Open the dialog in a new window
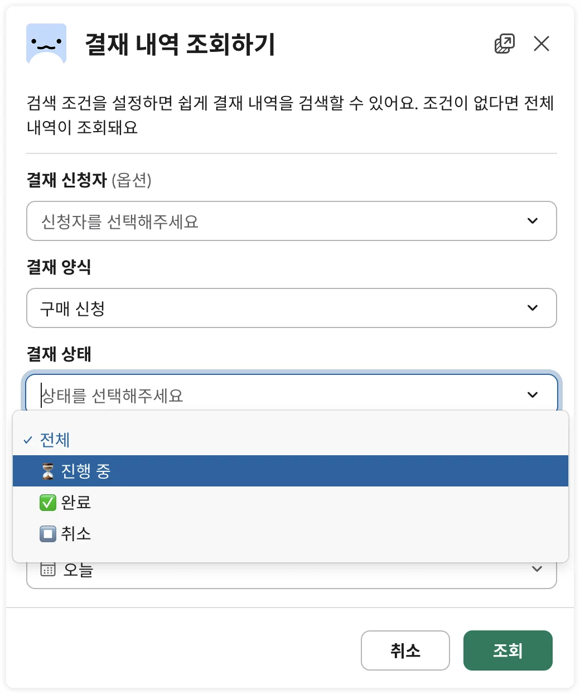Image resolution: width=580 pixels, height=694 pixels. 505,44
